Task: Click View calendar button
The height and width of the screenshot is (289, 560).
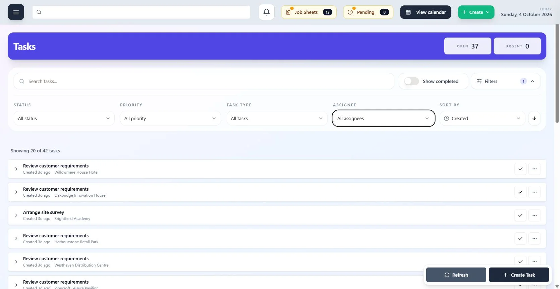Action: [426, 12]
